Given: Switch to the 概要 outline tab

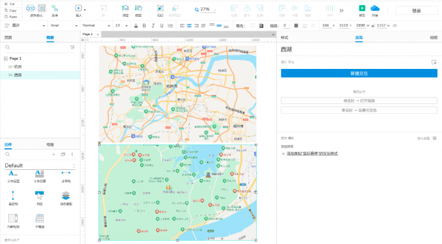Looking at the screenshot, I should click(50, 38).
